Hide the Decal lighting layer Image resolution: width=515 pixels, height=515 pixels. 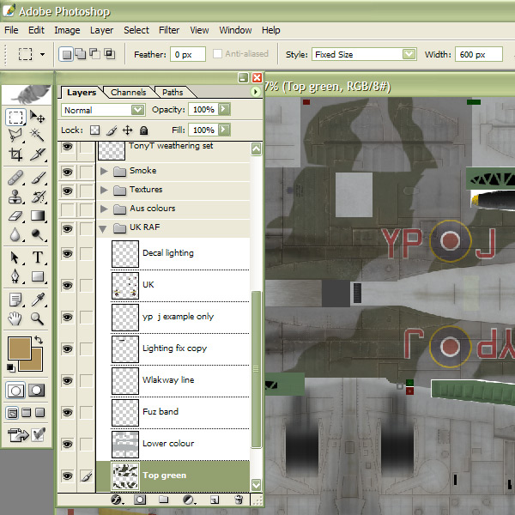67,254
